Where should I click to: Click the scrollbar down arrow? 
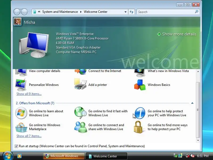198,140
